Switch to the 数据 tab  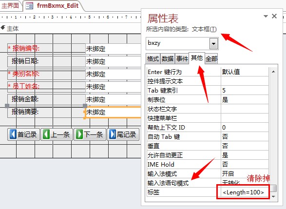point(168,59)
